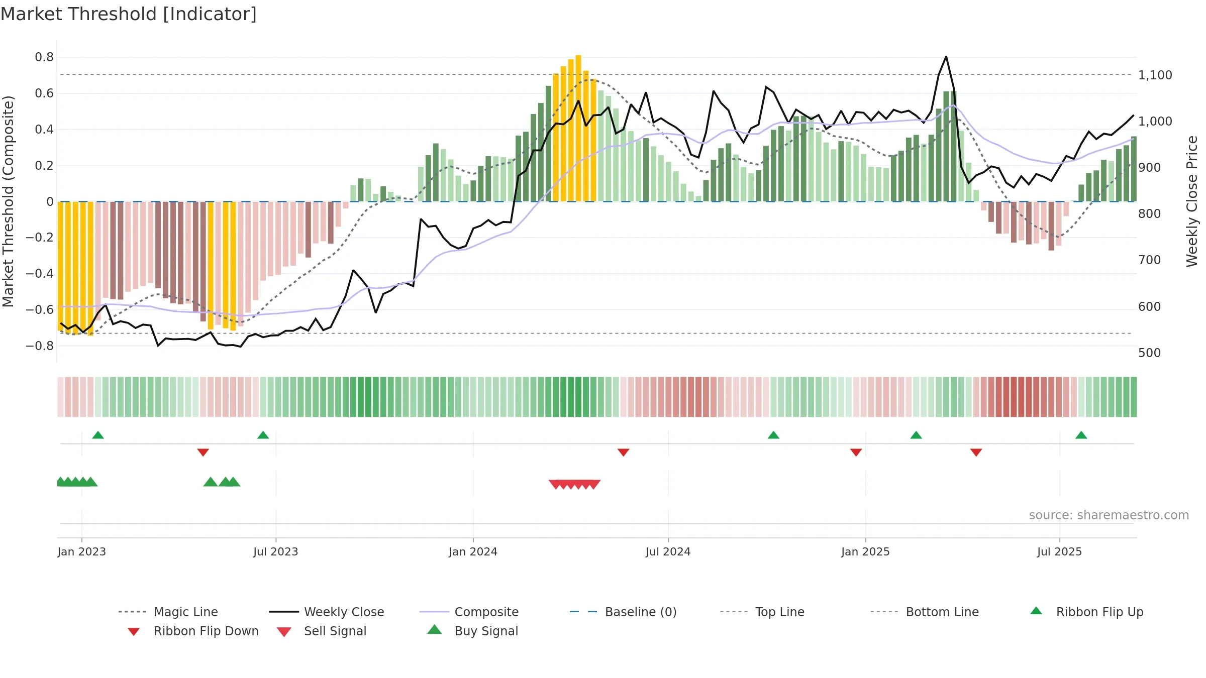Click the Ribbon Flip Up marker in late 2024
Image resolution: width=1206 pixels, height=678 pixels.
[773, 435]
